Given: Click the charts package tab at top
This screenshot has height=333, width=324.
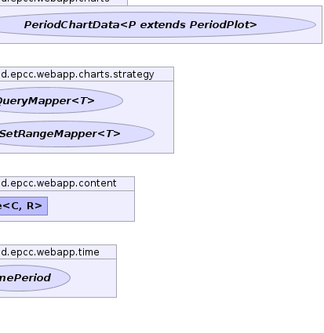Looking at the screenshot, I should 64,2.
